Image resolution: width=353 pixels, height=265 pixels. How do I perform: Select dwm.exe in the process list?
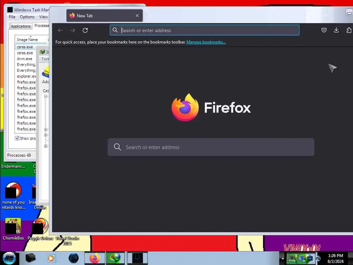tap(25, 59)
